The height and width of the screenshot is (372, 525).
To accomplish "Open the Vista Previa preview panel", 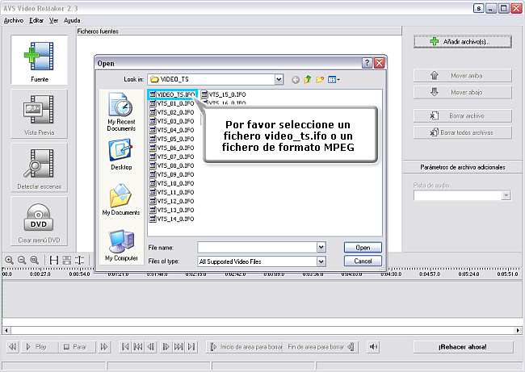I will (40, 114).
